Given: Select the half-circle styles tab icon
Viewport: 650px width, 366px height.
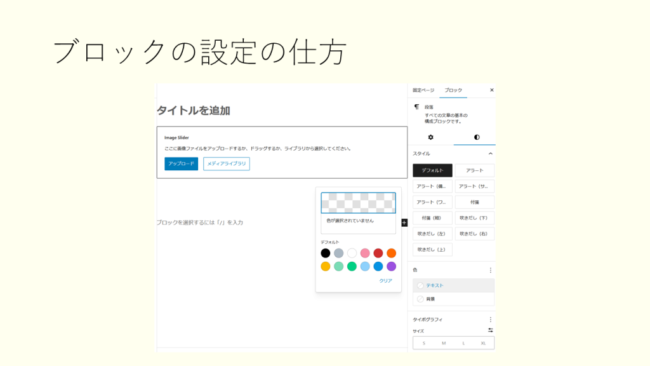Looking at the screenshot, I should pyautogui.click(x=477, y=137).
